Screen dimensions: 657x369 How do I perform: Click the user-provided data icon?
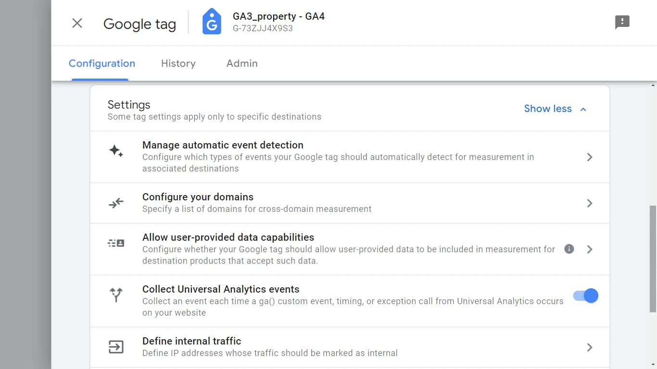116,243
